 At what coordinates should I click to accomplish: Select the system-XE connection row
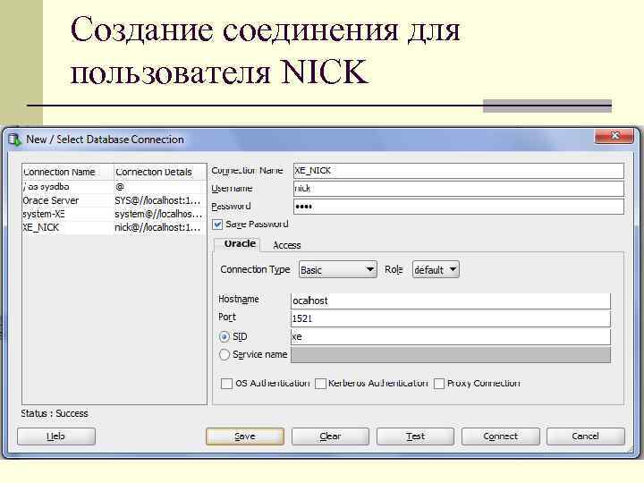tap(114, 214)
